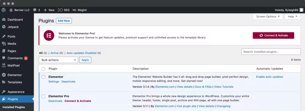Screen dimensions: 305x111
Task: Open Elementor Settings link
Action: tap(54, 82)
